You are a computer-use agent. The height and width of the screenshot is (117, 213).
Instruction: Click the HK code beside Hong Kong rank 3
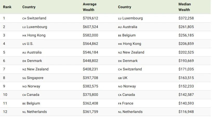(x=24, y=36)
